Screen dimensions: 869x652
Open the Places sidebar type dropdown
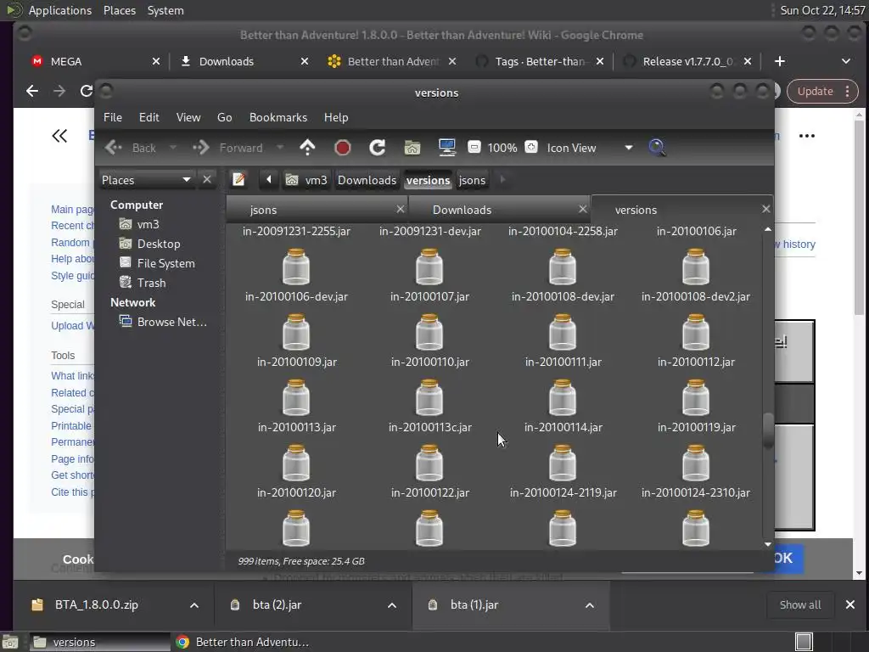pyautogui.click(x=146, y=180)
